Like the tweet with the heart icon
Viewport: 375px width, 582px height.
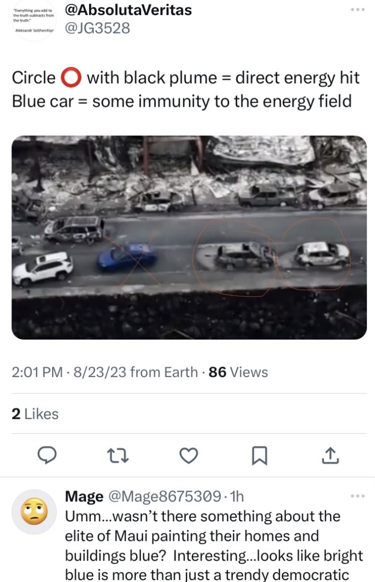click(x=189, y=455)
